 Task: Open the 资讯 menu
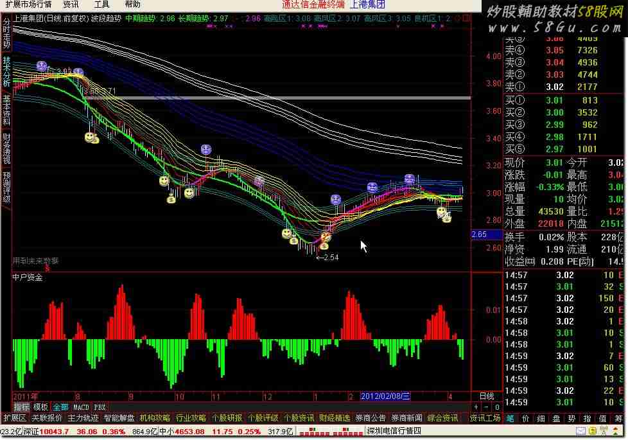click(x=71, y=4)
